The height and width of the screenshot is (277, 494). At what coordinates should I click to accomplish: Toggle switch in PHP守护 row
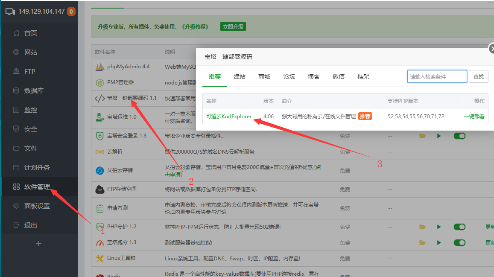point(459,227)
